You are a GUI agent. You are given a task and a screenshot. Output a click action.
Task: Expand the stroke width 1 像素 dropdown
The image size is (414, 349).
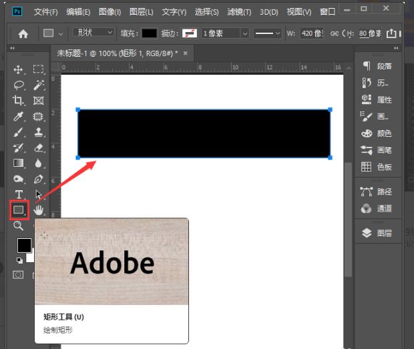coord(225,33)
